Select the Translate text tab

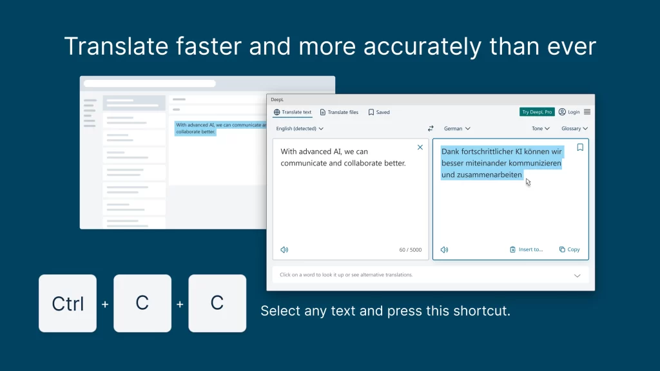[x=293, y=112]
